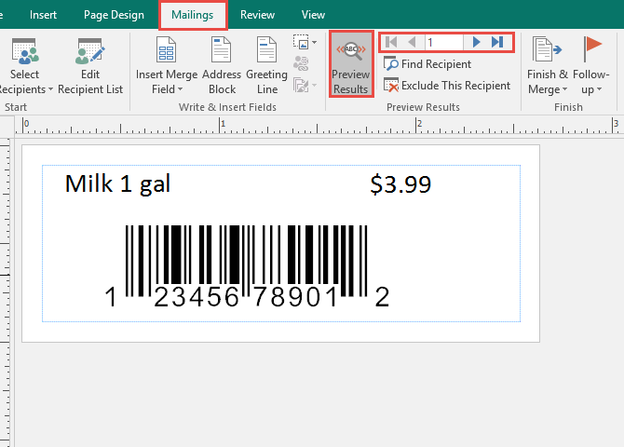
Task: Click Exclude This Recipient
Action: [x=447, y=86]
